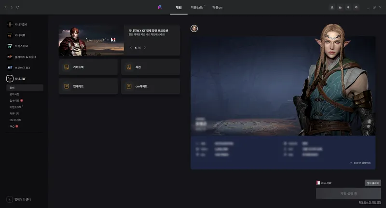Open the cm아지트 card

[151, 86]
